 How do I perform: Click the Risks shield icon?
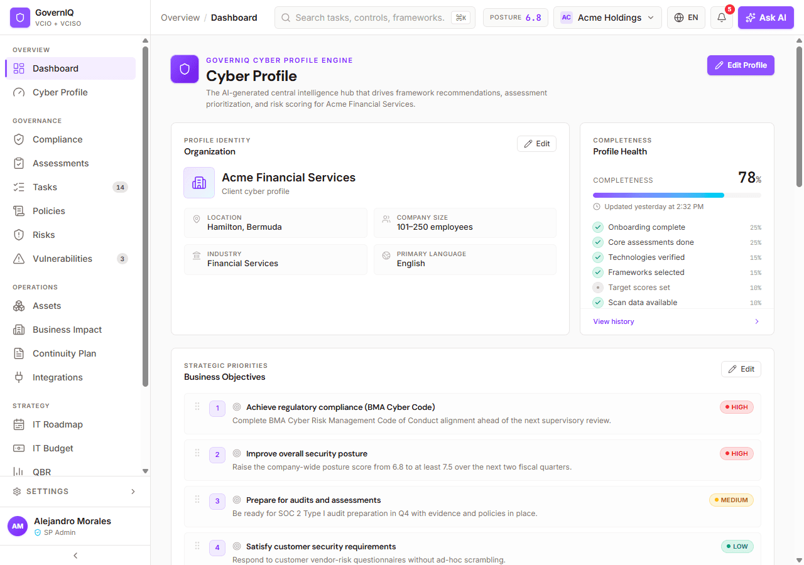[x=19, y=235]
